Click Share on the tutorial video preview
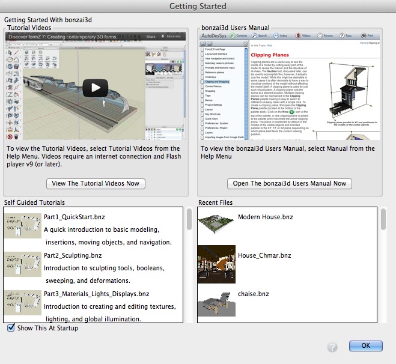This screenshot has width=396, height=364. [x=151, y=37]
